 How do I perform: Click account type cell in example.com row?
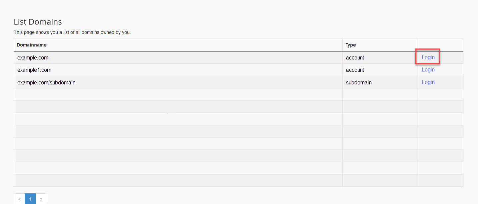[355, 57]
